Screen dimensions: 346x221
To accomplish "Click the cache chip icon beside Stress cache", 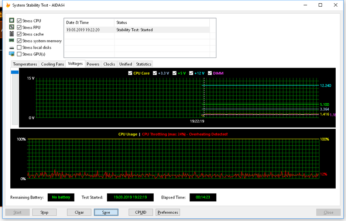I will pyautogui.click(x=12, y=34).
